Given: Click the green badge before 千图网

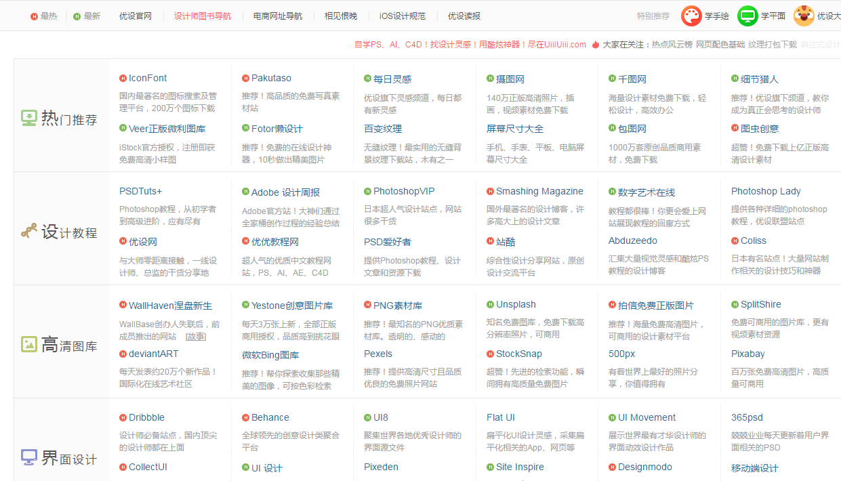Looking at the screenshot, I should click(x=612, y=78).
